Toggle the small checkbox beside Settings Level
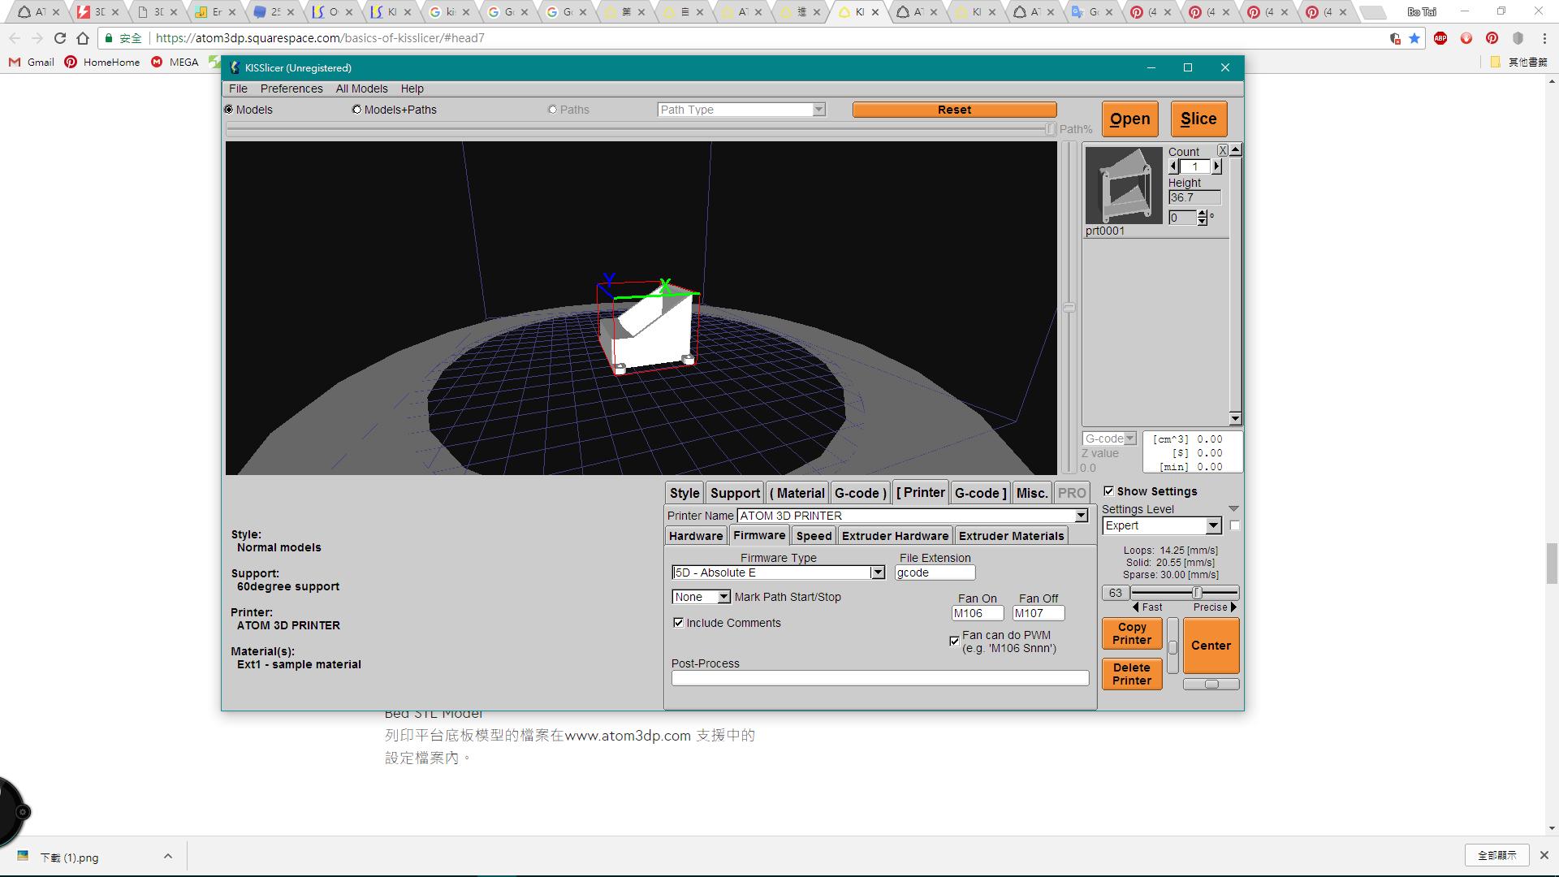The image size is (1559, 877). [1235, 525]
